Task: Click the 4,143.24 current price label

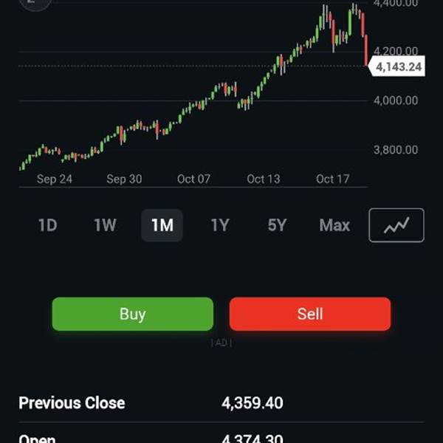Action: [398, 67]
